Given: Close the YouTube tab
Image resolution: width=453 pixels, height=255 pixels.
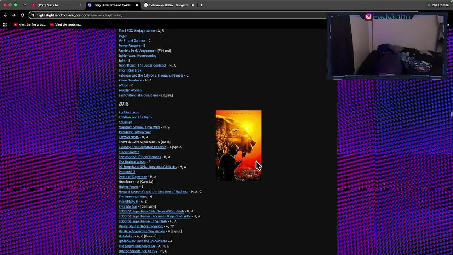Looking at the screenshot, I should click(81, 5).
